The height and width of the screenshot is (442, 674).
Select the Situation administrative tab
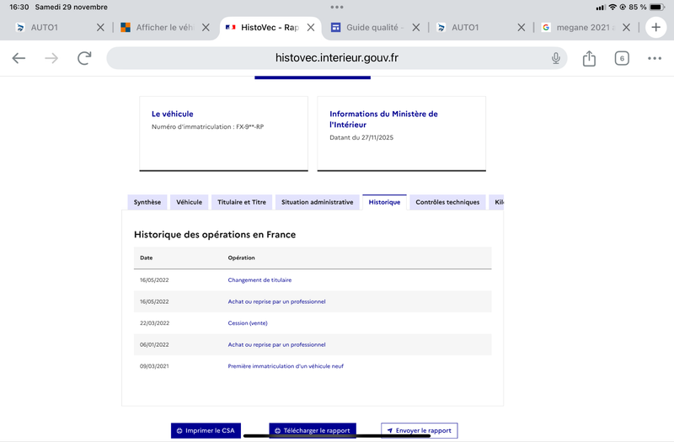[318, 202]
